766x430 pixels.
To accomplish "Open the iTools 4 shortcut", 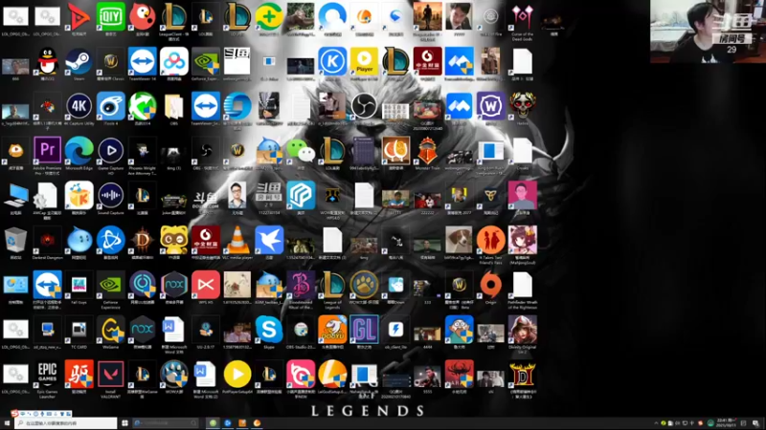I will (x=110, y=106).
